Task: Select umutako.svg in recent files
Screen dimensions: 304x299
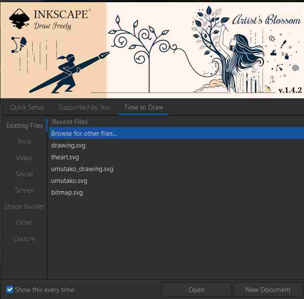Action: [x=176, y=181]
